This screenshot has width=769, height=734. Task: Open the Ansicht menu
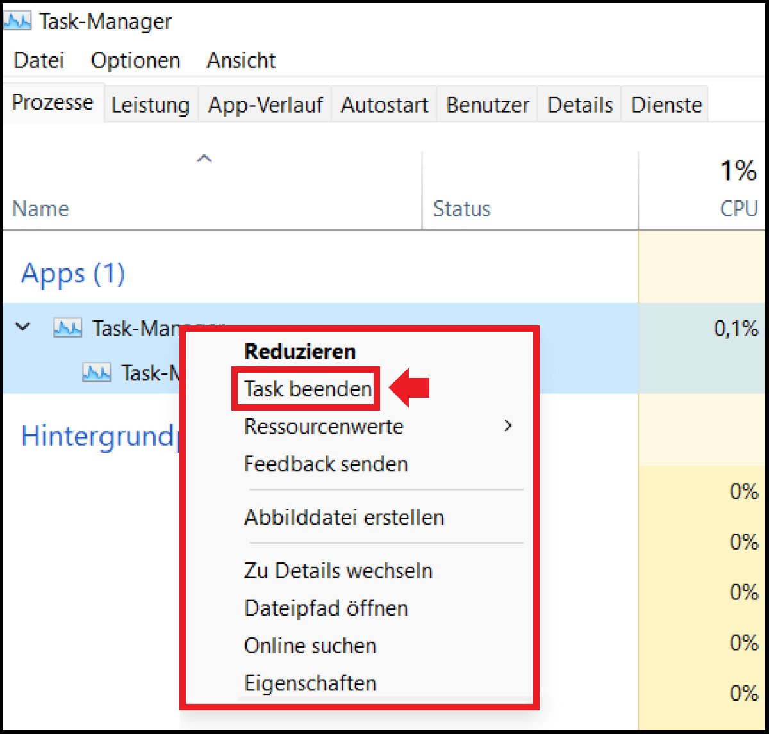point(240,60)
